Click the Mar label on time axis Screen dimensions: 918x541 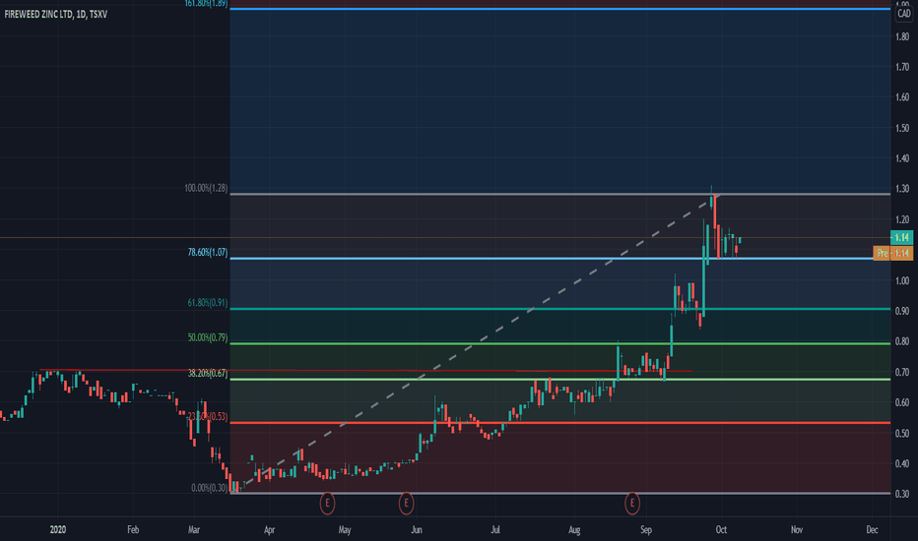pyautogui.click(x=194, y=530)
